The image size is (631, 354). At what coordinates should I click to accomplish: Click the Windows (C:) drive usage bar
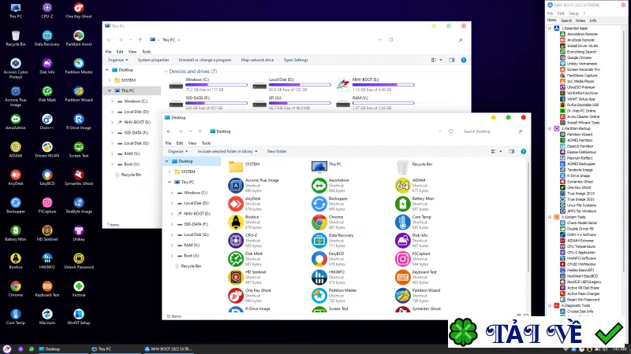click(216, 85)
